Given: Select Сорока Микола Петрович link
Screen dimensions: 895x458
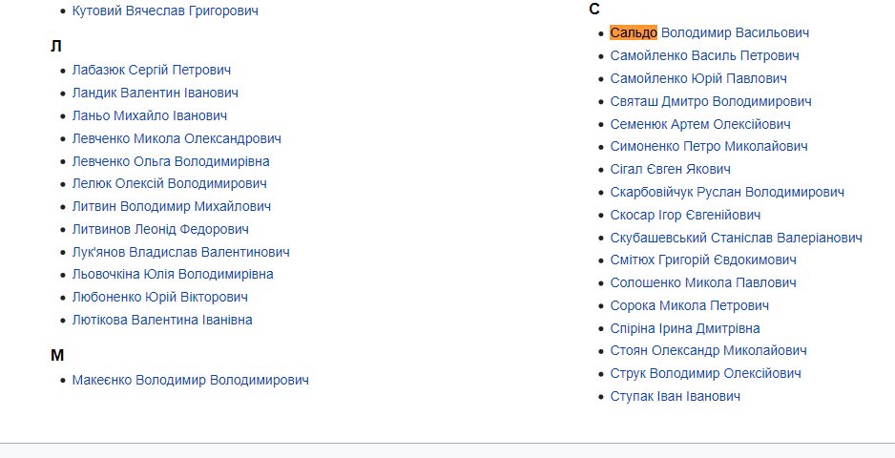Looking at the screenshot, I should 689,305.
